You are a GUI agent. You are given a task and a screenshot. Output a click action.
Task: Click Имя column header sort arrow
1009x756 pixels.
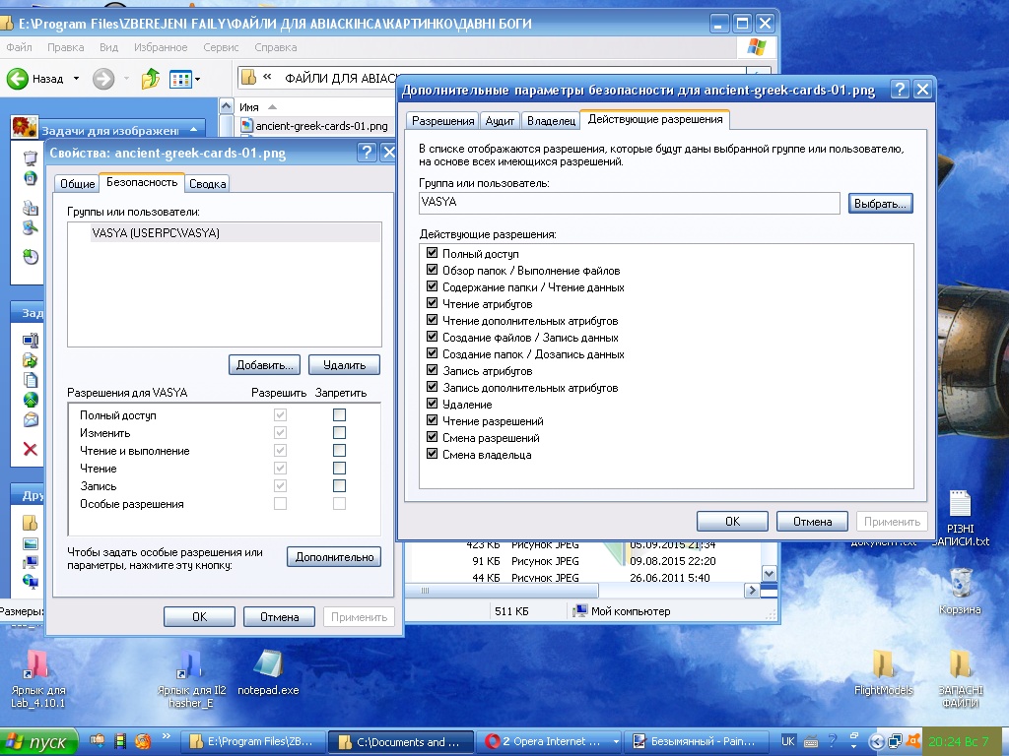coord(272,106)
